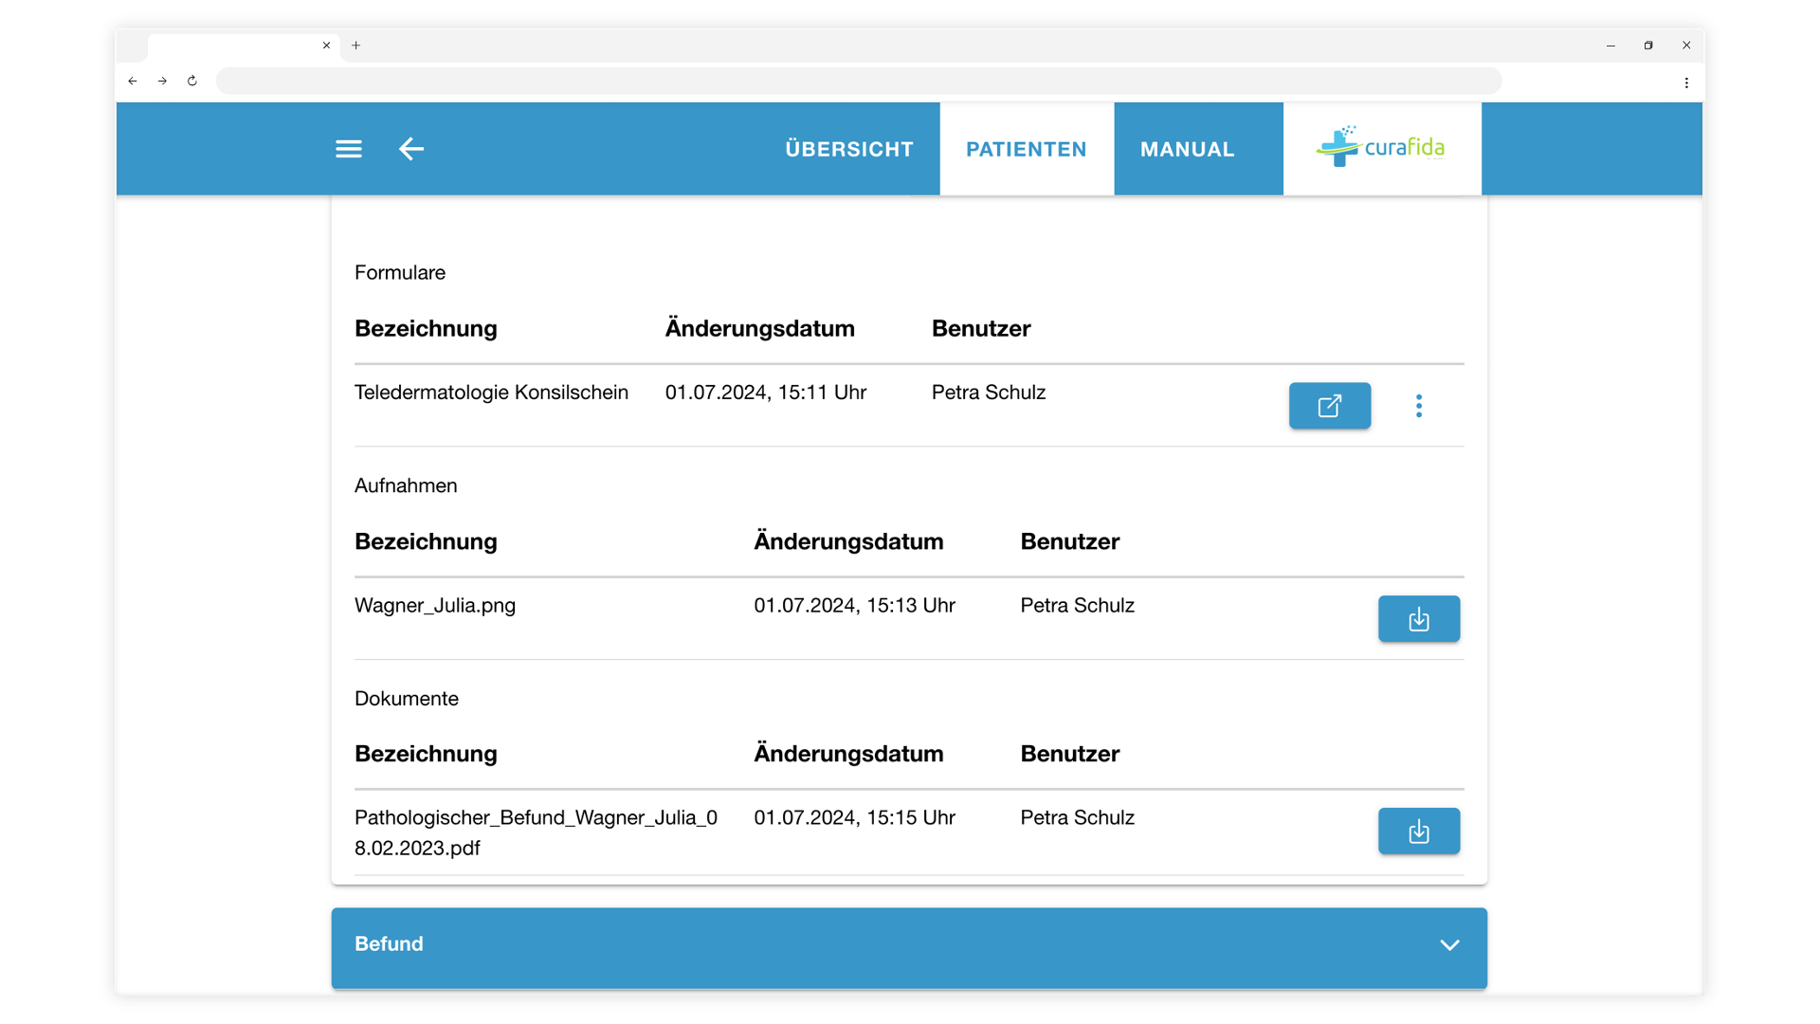
Task: Minimize the browser window
Action: click(1611, 46)
